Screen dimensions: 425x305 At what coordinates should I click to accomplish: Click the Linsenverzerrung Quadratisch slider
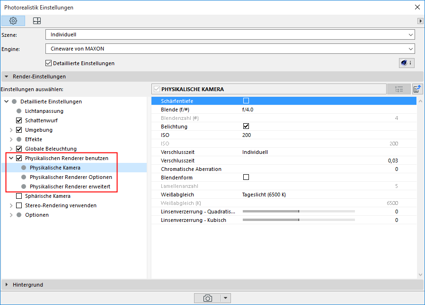[x=299, y=212]
